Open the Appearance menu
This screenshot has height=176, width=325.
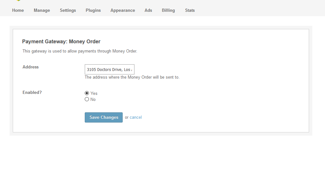point(123,10)
